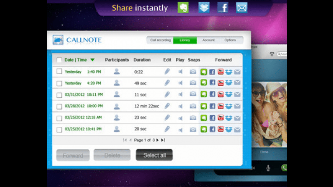Email the Yesterday 1:40 PM recording
The width and height of the screenshot is (333, 187).
[237, 72]
